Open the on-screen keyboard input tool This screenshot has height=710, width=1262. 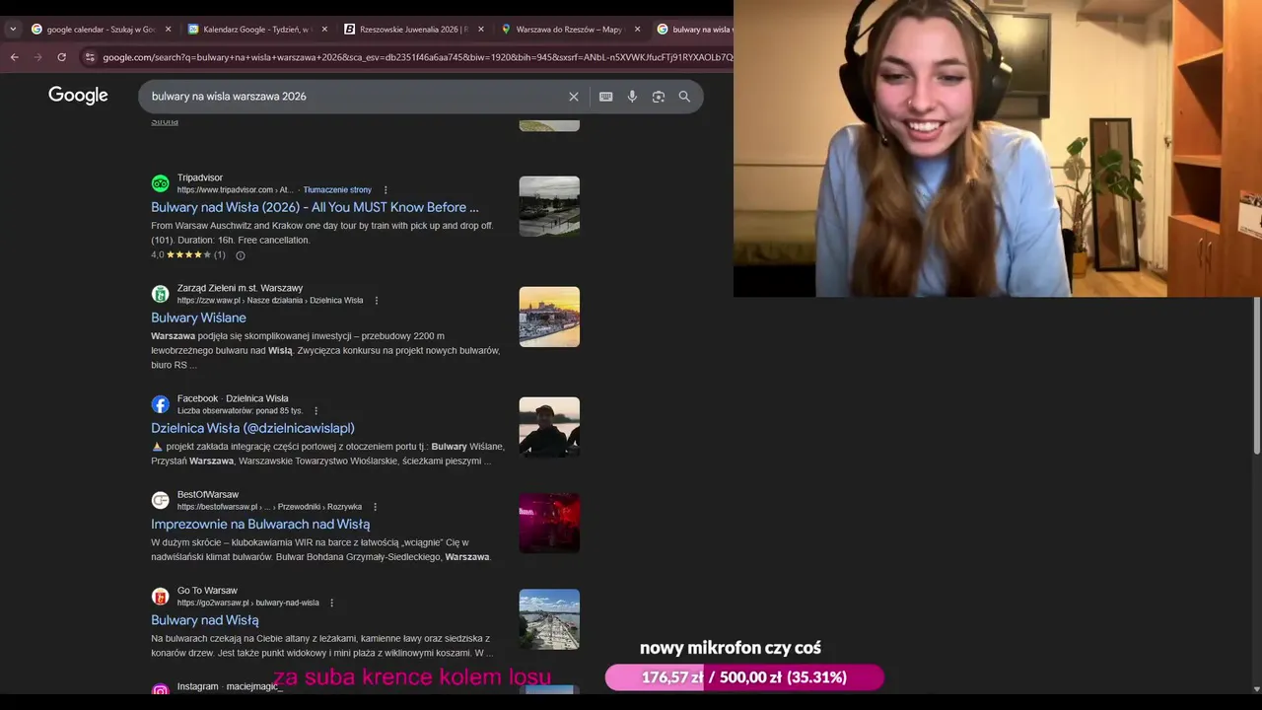605,97
